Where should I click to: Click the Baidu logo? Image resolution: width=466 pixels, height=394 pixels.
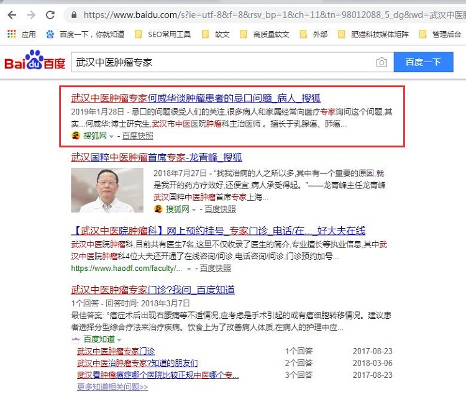pos(35,60)
